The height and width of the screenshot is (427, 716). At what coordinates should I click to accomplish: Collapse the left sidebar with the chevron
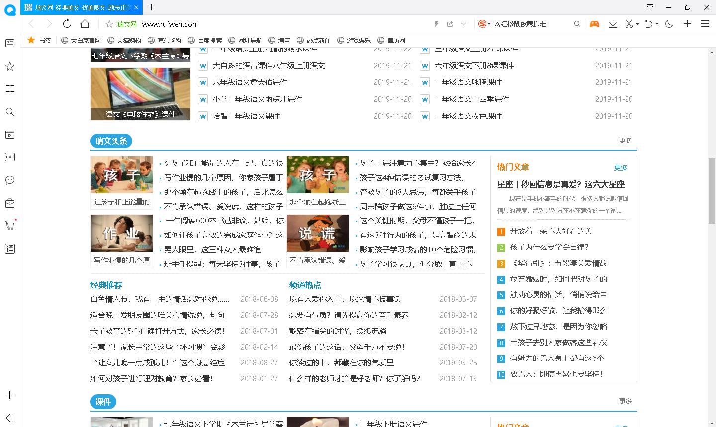tap(9, 417)
